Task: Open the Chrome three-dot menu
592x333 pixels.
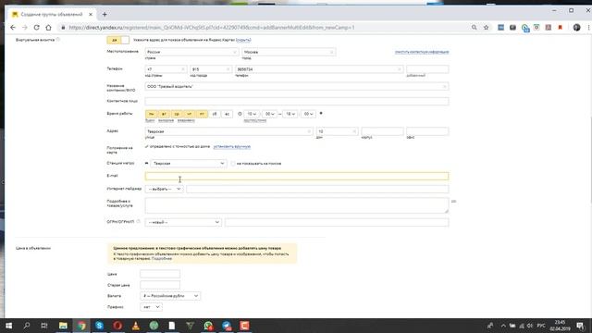Action: click(588, 28)
